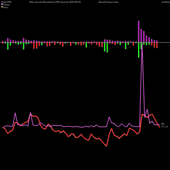Viewport: 170px width, 170px height.
Task: Click the chart title mentioning ROSSTECH
Action: (55, 2)
